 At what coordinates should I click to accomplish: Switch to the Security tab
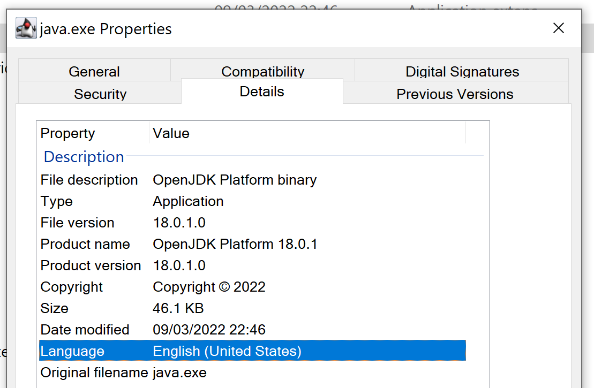point(100,94)
